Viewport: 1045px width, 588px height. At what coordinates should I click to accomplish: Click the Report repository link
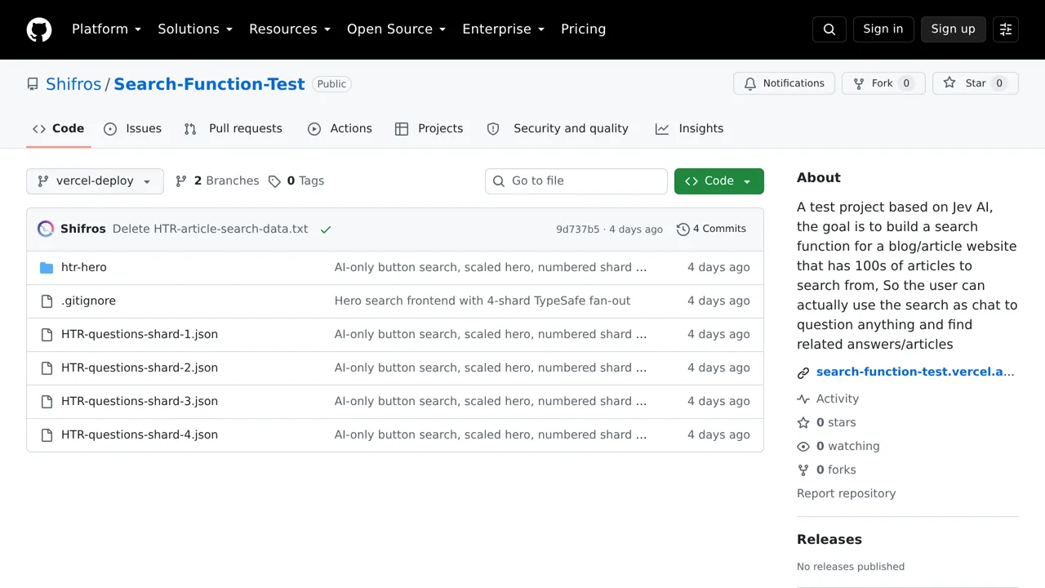pyautogui.click(x=846, y=493)
